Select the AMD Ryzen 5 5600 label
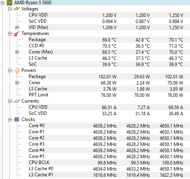The image size is (190, 179). (33, 3)
